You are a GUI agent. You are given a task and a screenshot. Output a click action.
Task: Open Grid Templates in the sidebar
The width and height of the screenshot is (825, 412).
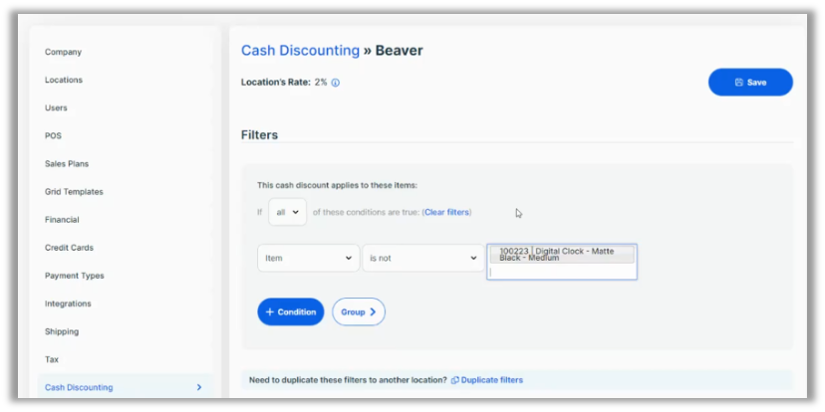pyautogui.click(x=74, y=191)
